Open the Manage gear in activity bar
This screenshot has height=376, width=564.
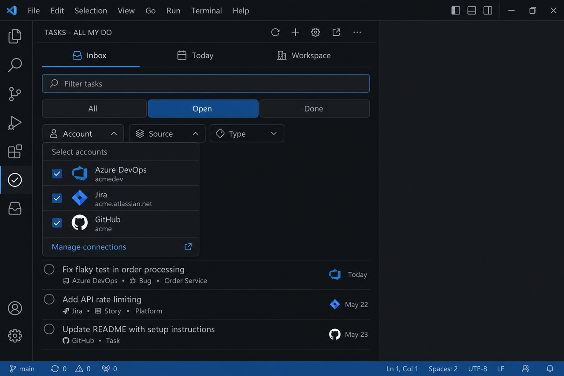pos(15,336)
